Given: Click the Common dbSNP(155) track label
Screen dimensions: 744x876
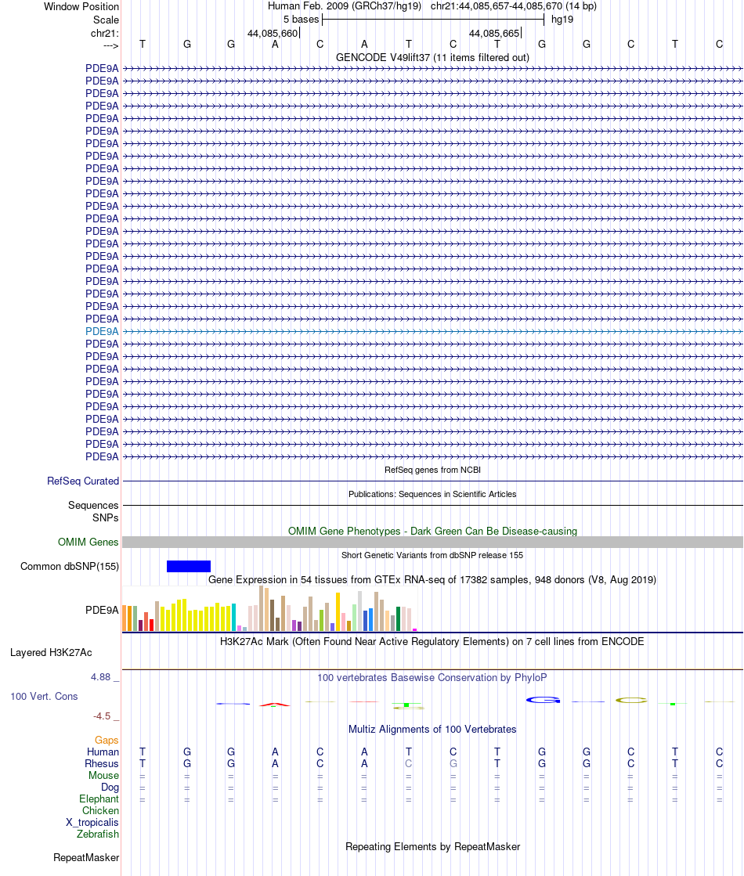Looking at the screenshot, I should pos(70,567).
